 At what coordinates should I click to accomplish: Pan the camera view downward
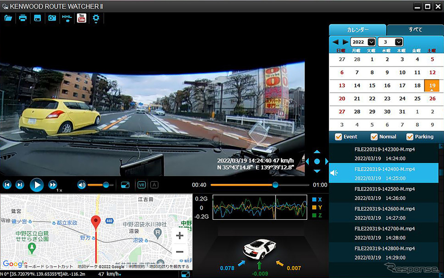click(317, 171)
